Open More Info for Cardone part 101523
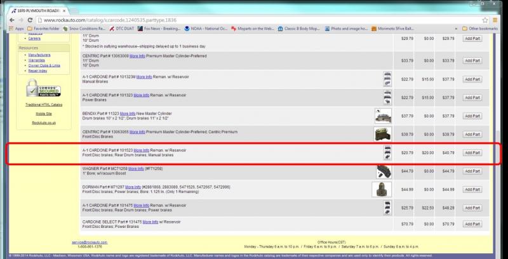The height and width of the screenshot is (259, 508). pyautogui.click(x=142, y=150)
